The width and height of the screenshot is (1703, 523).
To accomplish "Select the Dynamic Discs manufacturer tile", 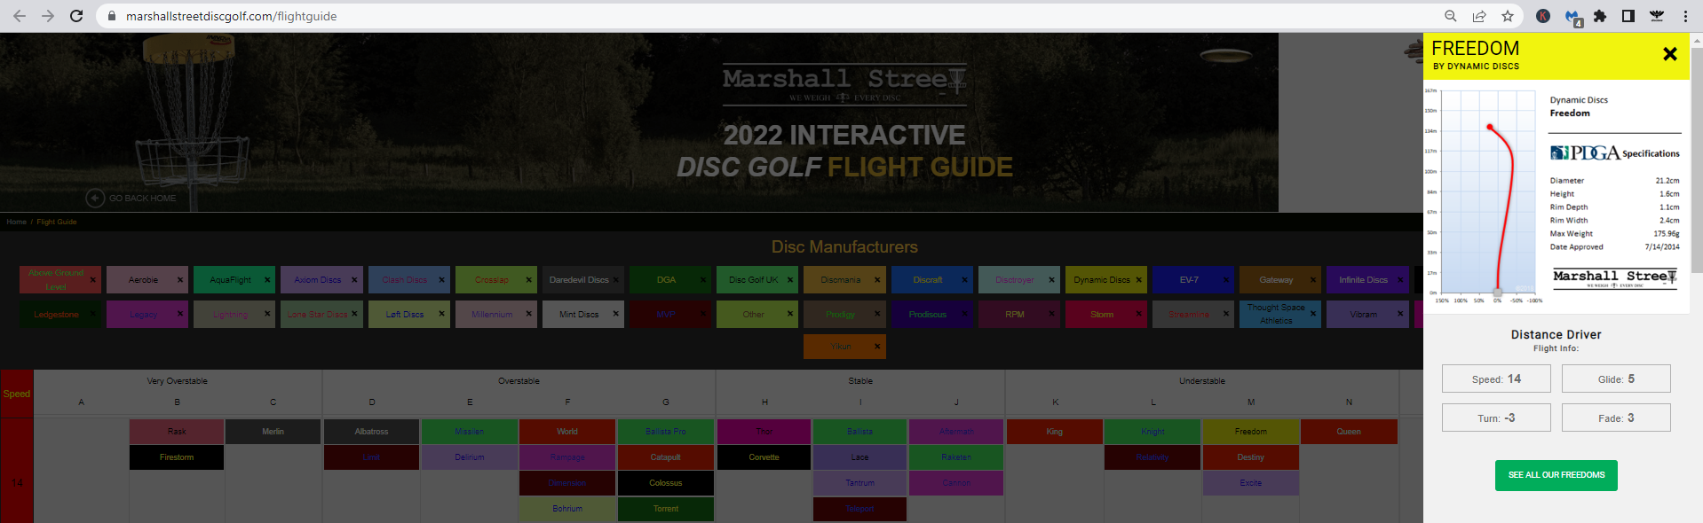I will click(x=1106, y=280).
